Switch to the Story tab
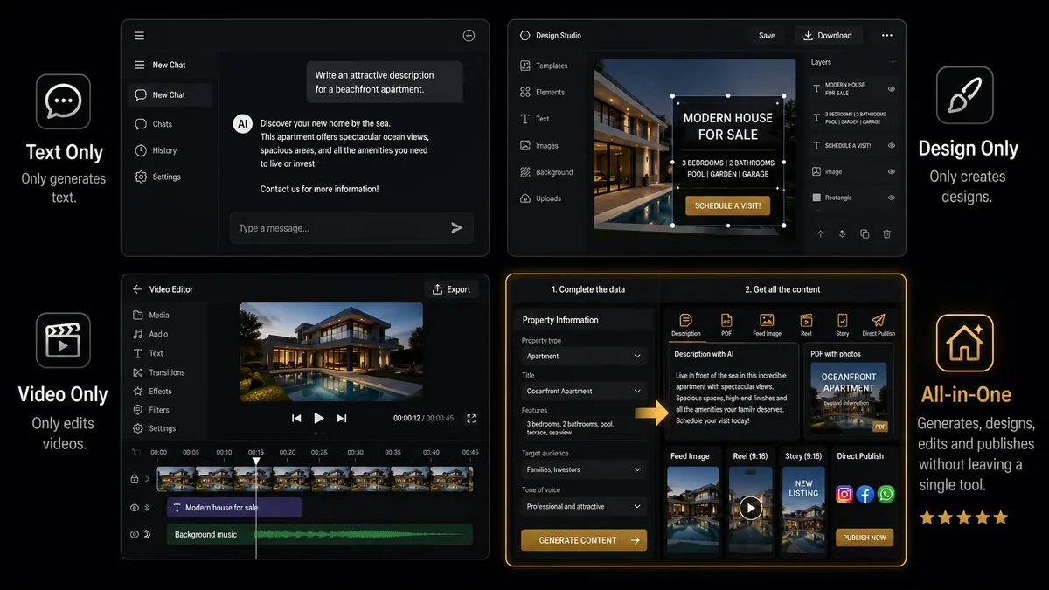This screenshot has height=590, width=1049. point(842,325)
